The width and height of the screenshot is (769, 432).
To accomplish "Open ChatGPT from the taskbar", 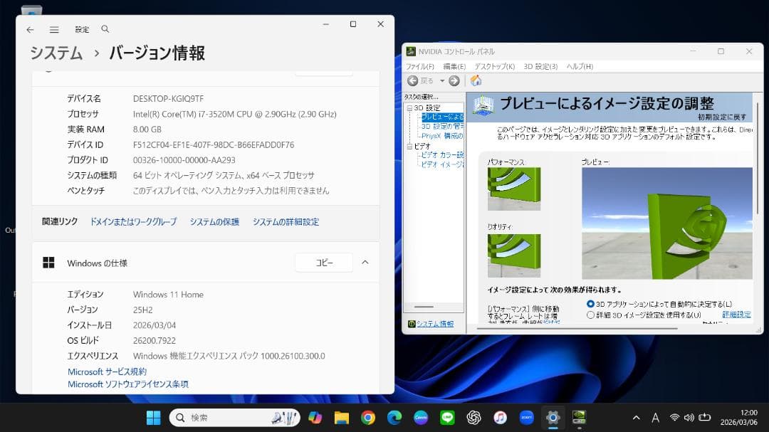I will tap(474, 417).
